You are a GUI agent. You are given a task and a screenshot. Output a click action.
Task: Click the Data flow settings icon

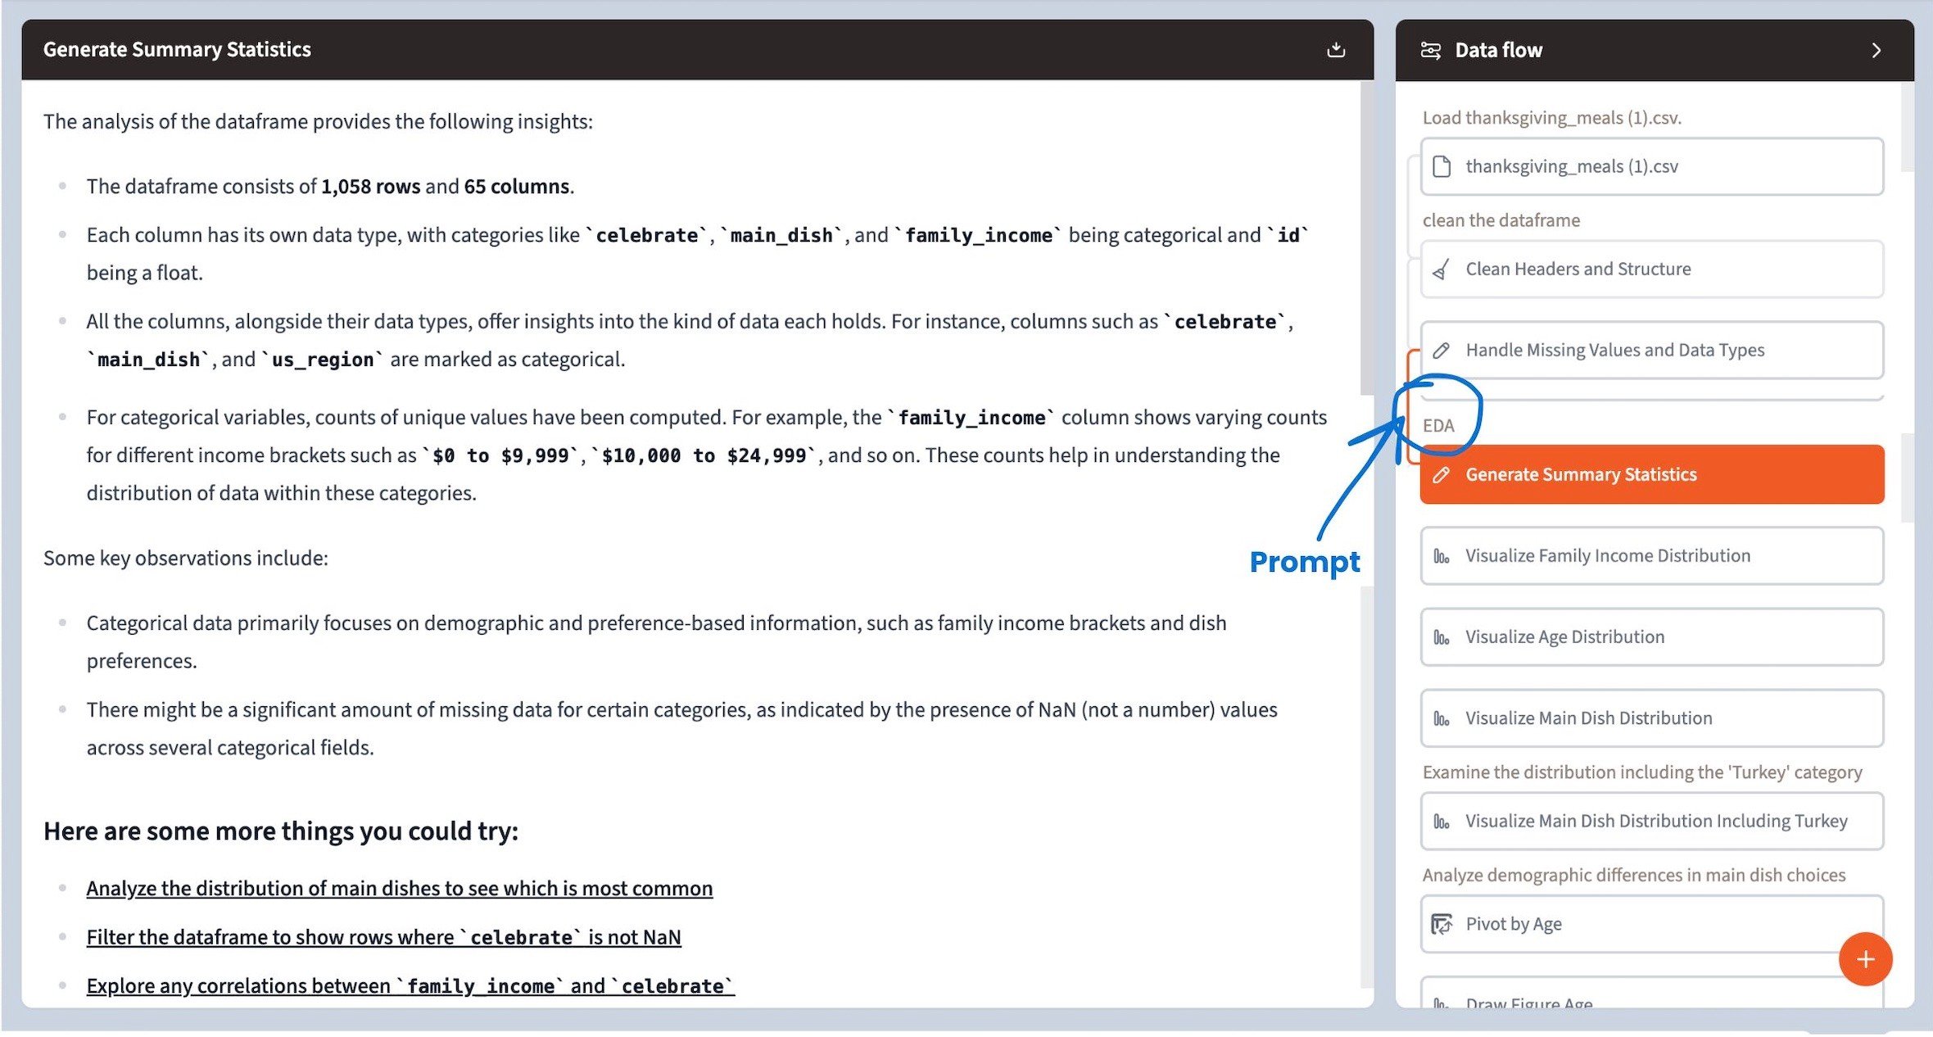[x=1431, y=51]
